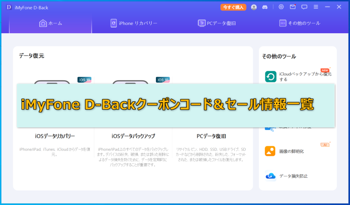This screenshot has width=350, height=205.
Task: Click the 今すぐ購入 buy now button
Action: 233,7
